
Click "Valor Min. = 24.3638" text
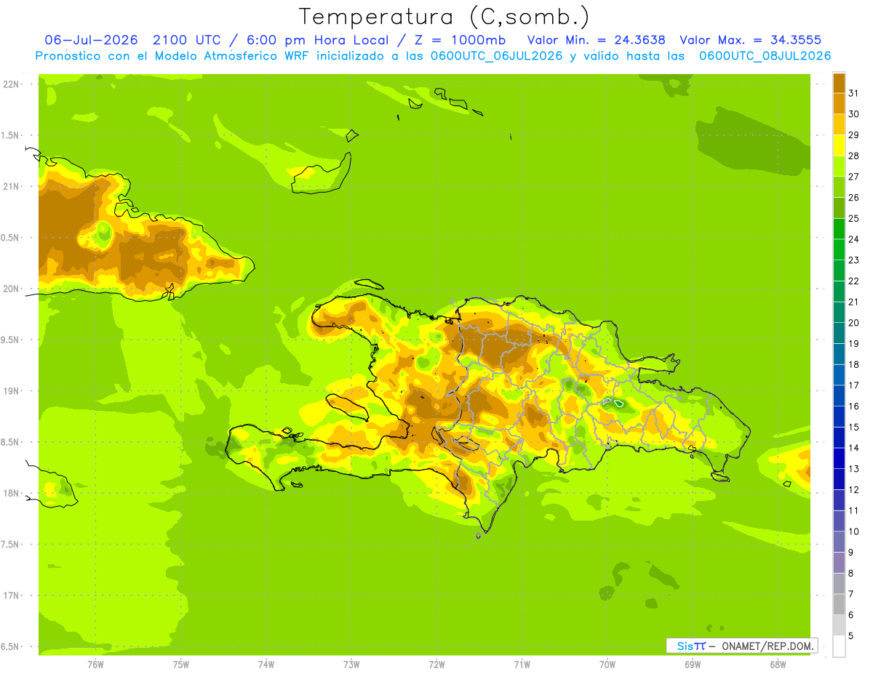coord(596,40)
